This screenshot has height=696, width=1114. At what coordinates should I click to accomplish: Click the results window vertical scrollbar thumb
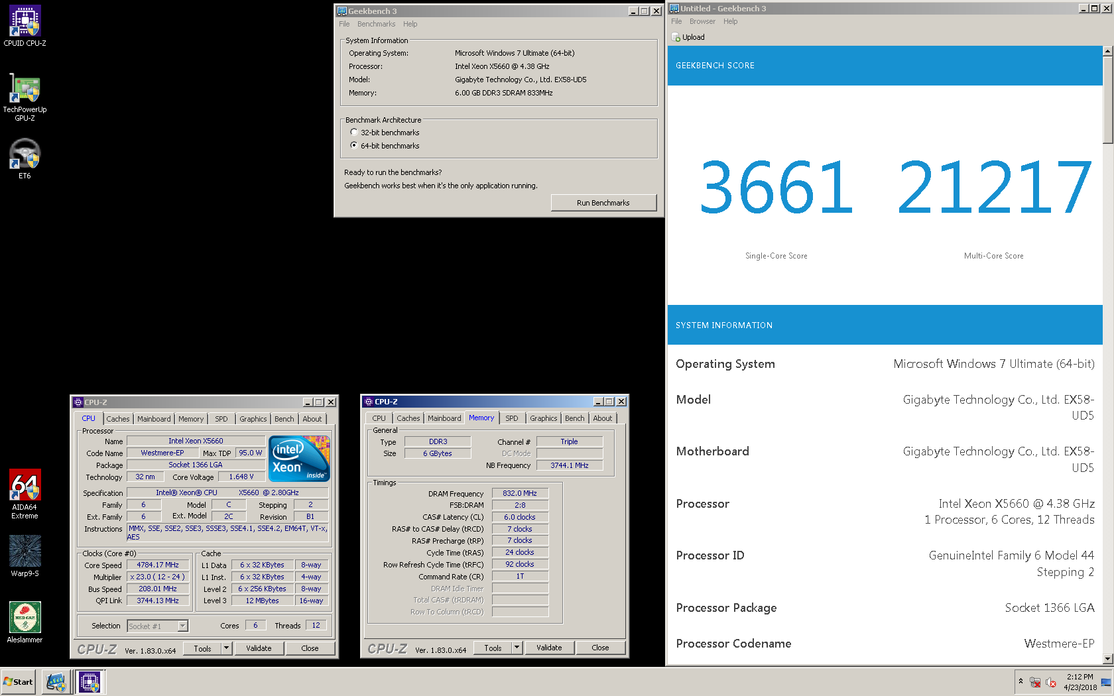1108,99
